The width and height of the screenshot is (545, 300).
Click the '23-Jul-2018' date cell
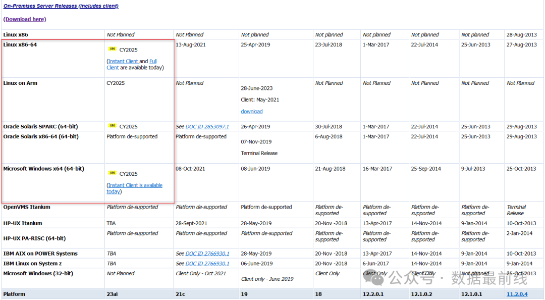pos(329,44)
